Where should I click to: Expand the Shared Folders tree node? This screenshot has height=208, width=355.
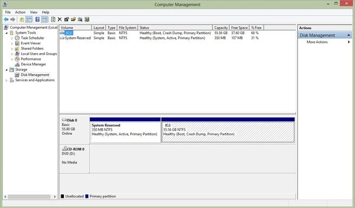12,49
